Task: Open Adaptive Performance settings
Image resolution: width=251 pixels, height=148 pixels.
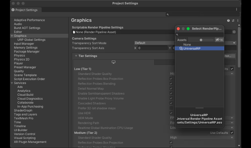Action: [29, 20]
